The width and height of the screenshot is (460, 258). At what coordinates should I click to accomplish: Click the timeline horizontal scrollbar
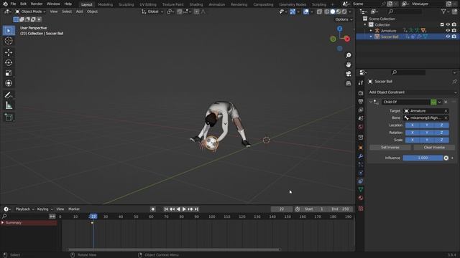coord(174,249)
